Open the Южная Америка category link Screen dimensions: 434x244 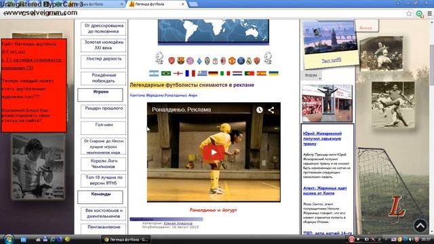pos(178,223)
